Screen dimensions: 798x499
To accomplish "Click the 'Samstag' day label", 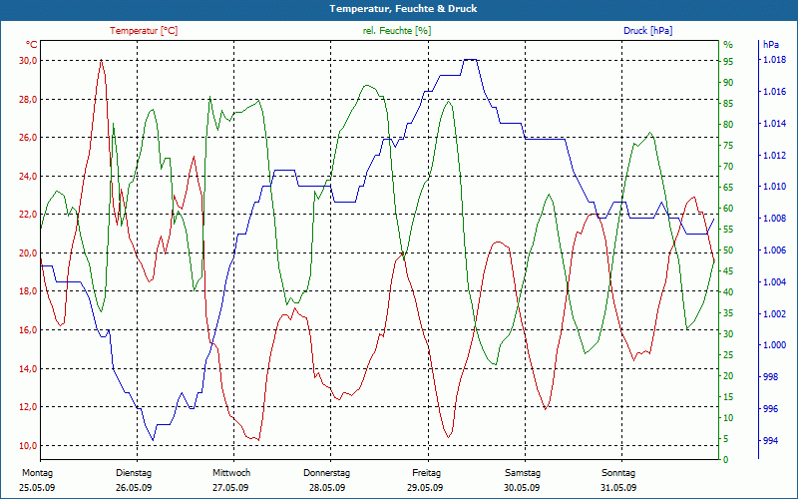I will pyautogui.click(x=523, y=473).
